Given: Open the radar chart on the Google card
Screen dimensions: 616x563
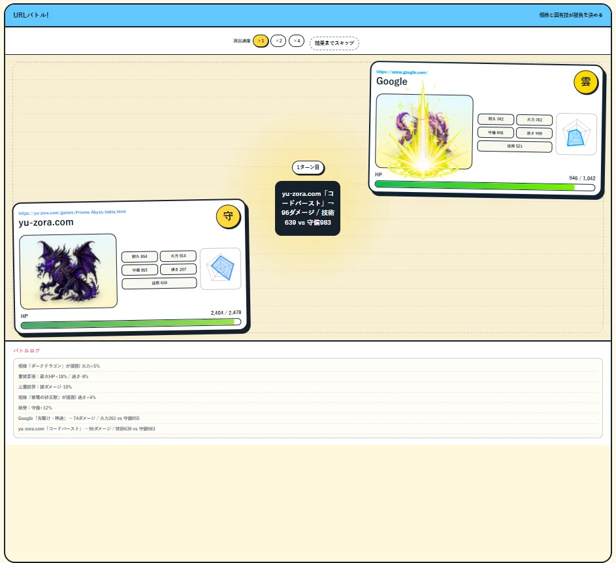Looking at the screenshot, I should coord(576,134).
